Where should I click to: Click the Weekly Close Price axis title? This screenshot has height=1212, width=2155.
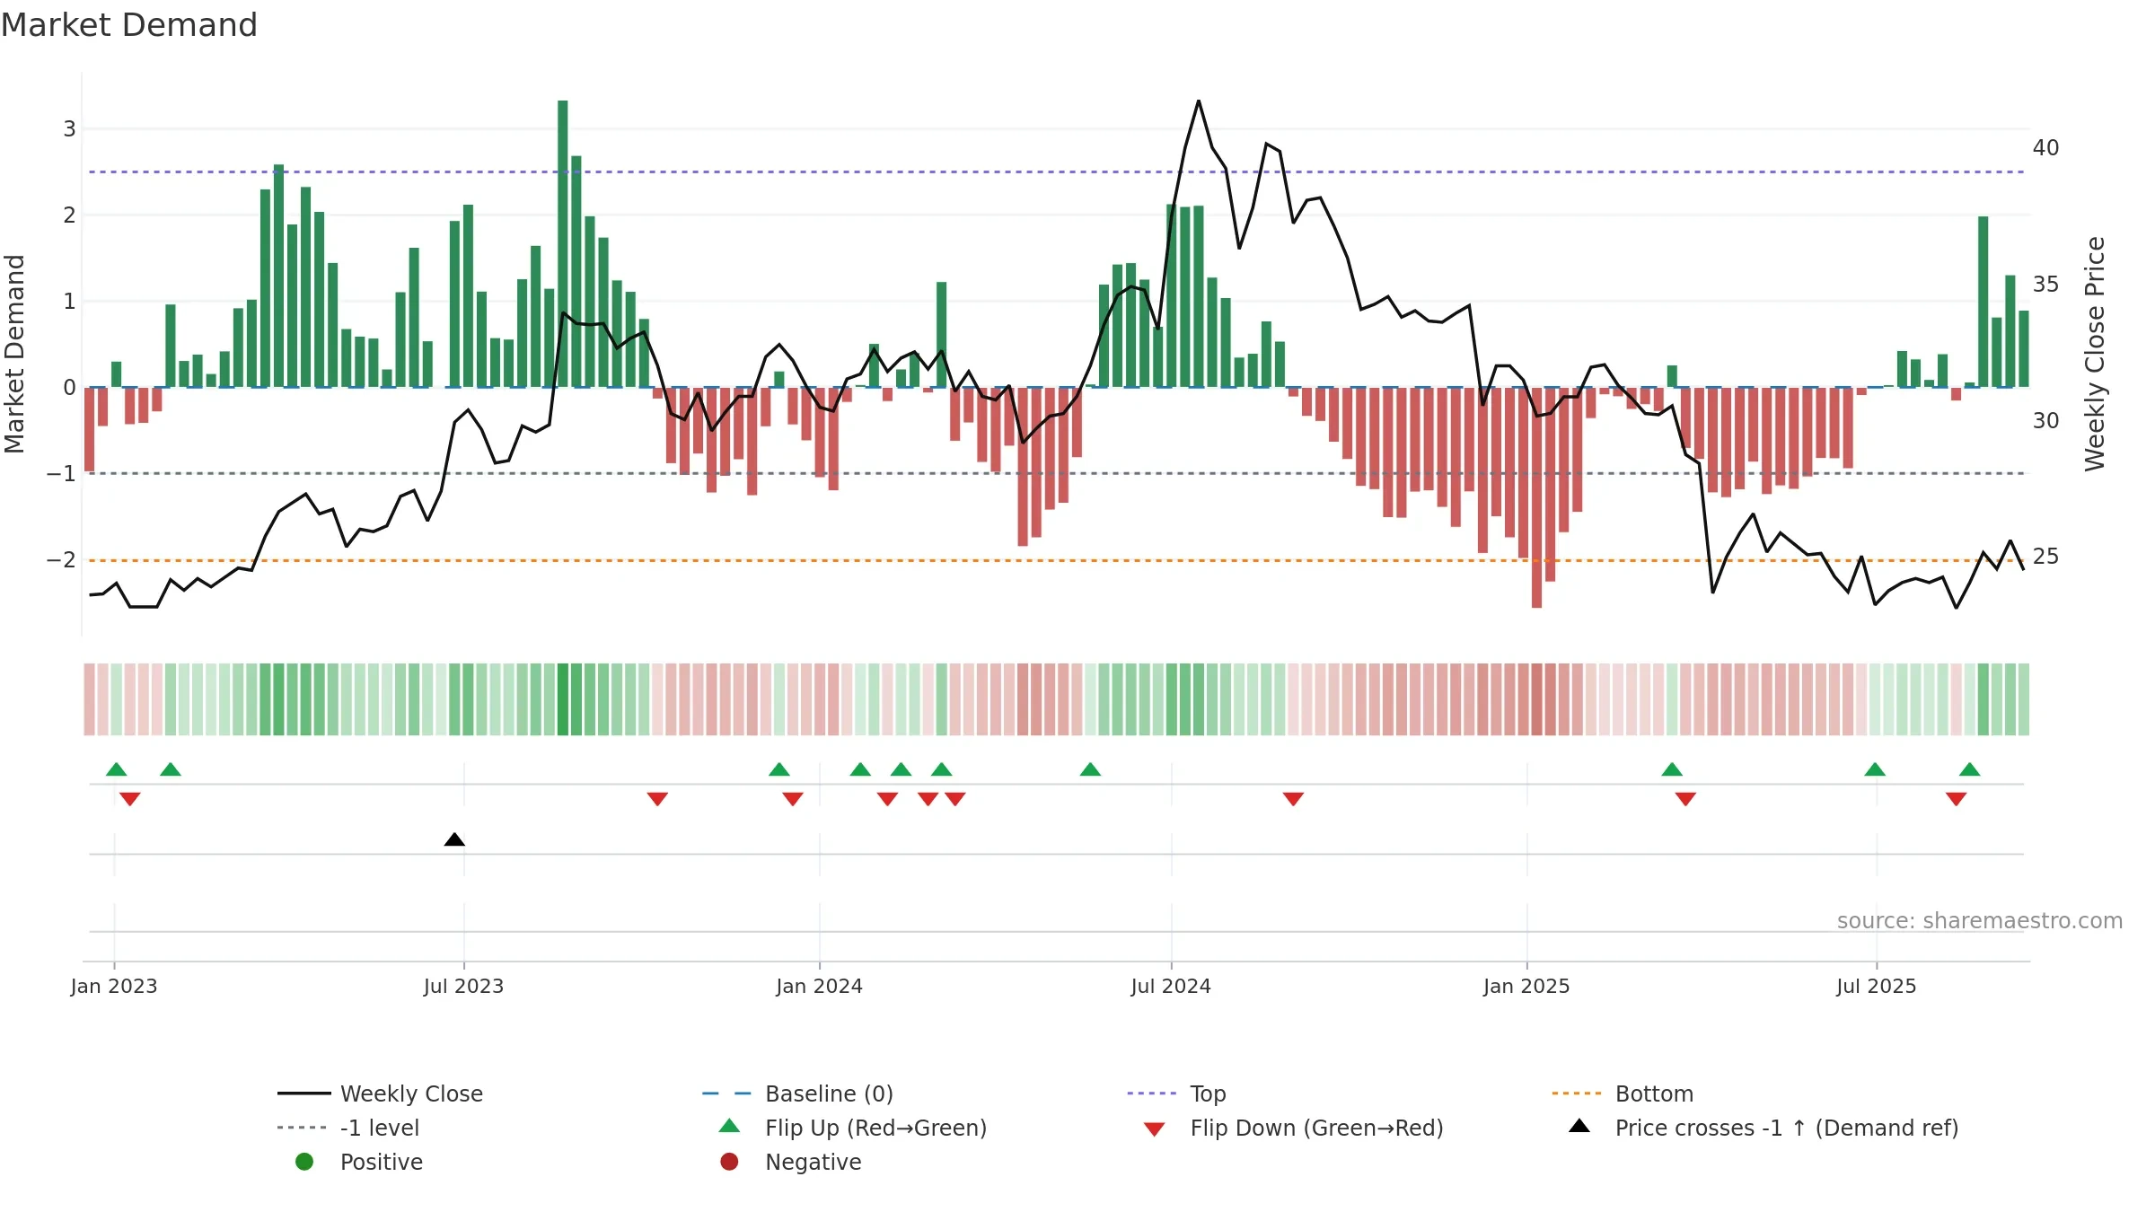click(x=2095, y=354)
